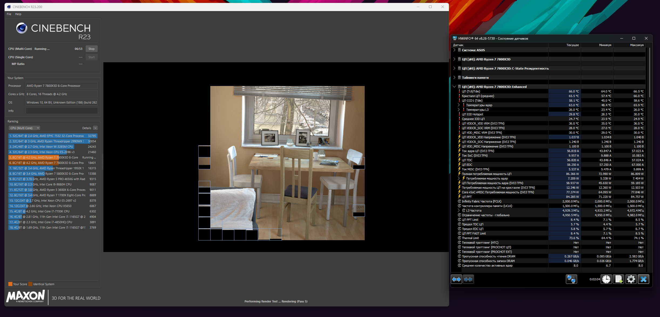Open HWiNFO sensor settings gear icon
The image size is (660, 317).
click(631, 279)
